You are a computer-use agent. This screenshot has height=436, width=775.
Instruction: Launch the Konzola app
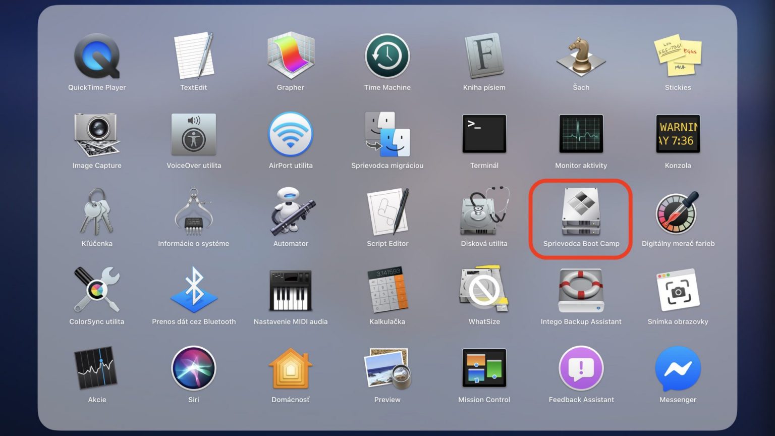pos(678,134)
